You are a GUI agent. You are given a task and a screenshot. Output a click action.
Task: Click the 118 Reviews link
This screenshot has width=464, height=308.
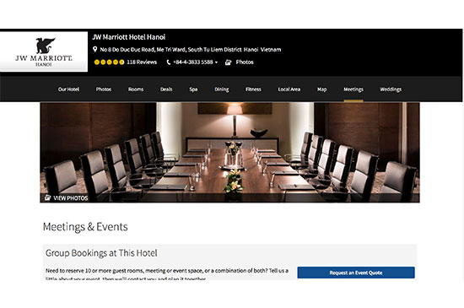pos(142,62)
